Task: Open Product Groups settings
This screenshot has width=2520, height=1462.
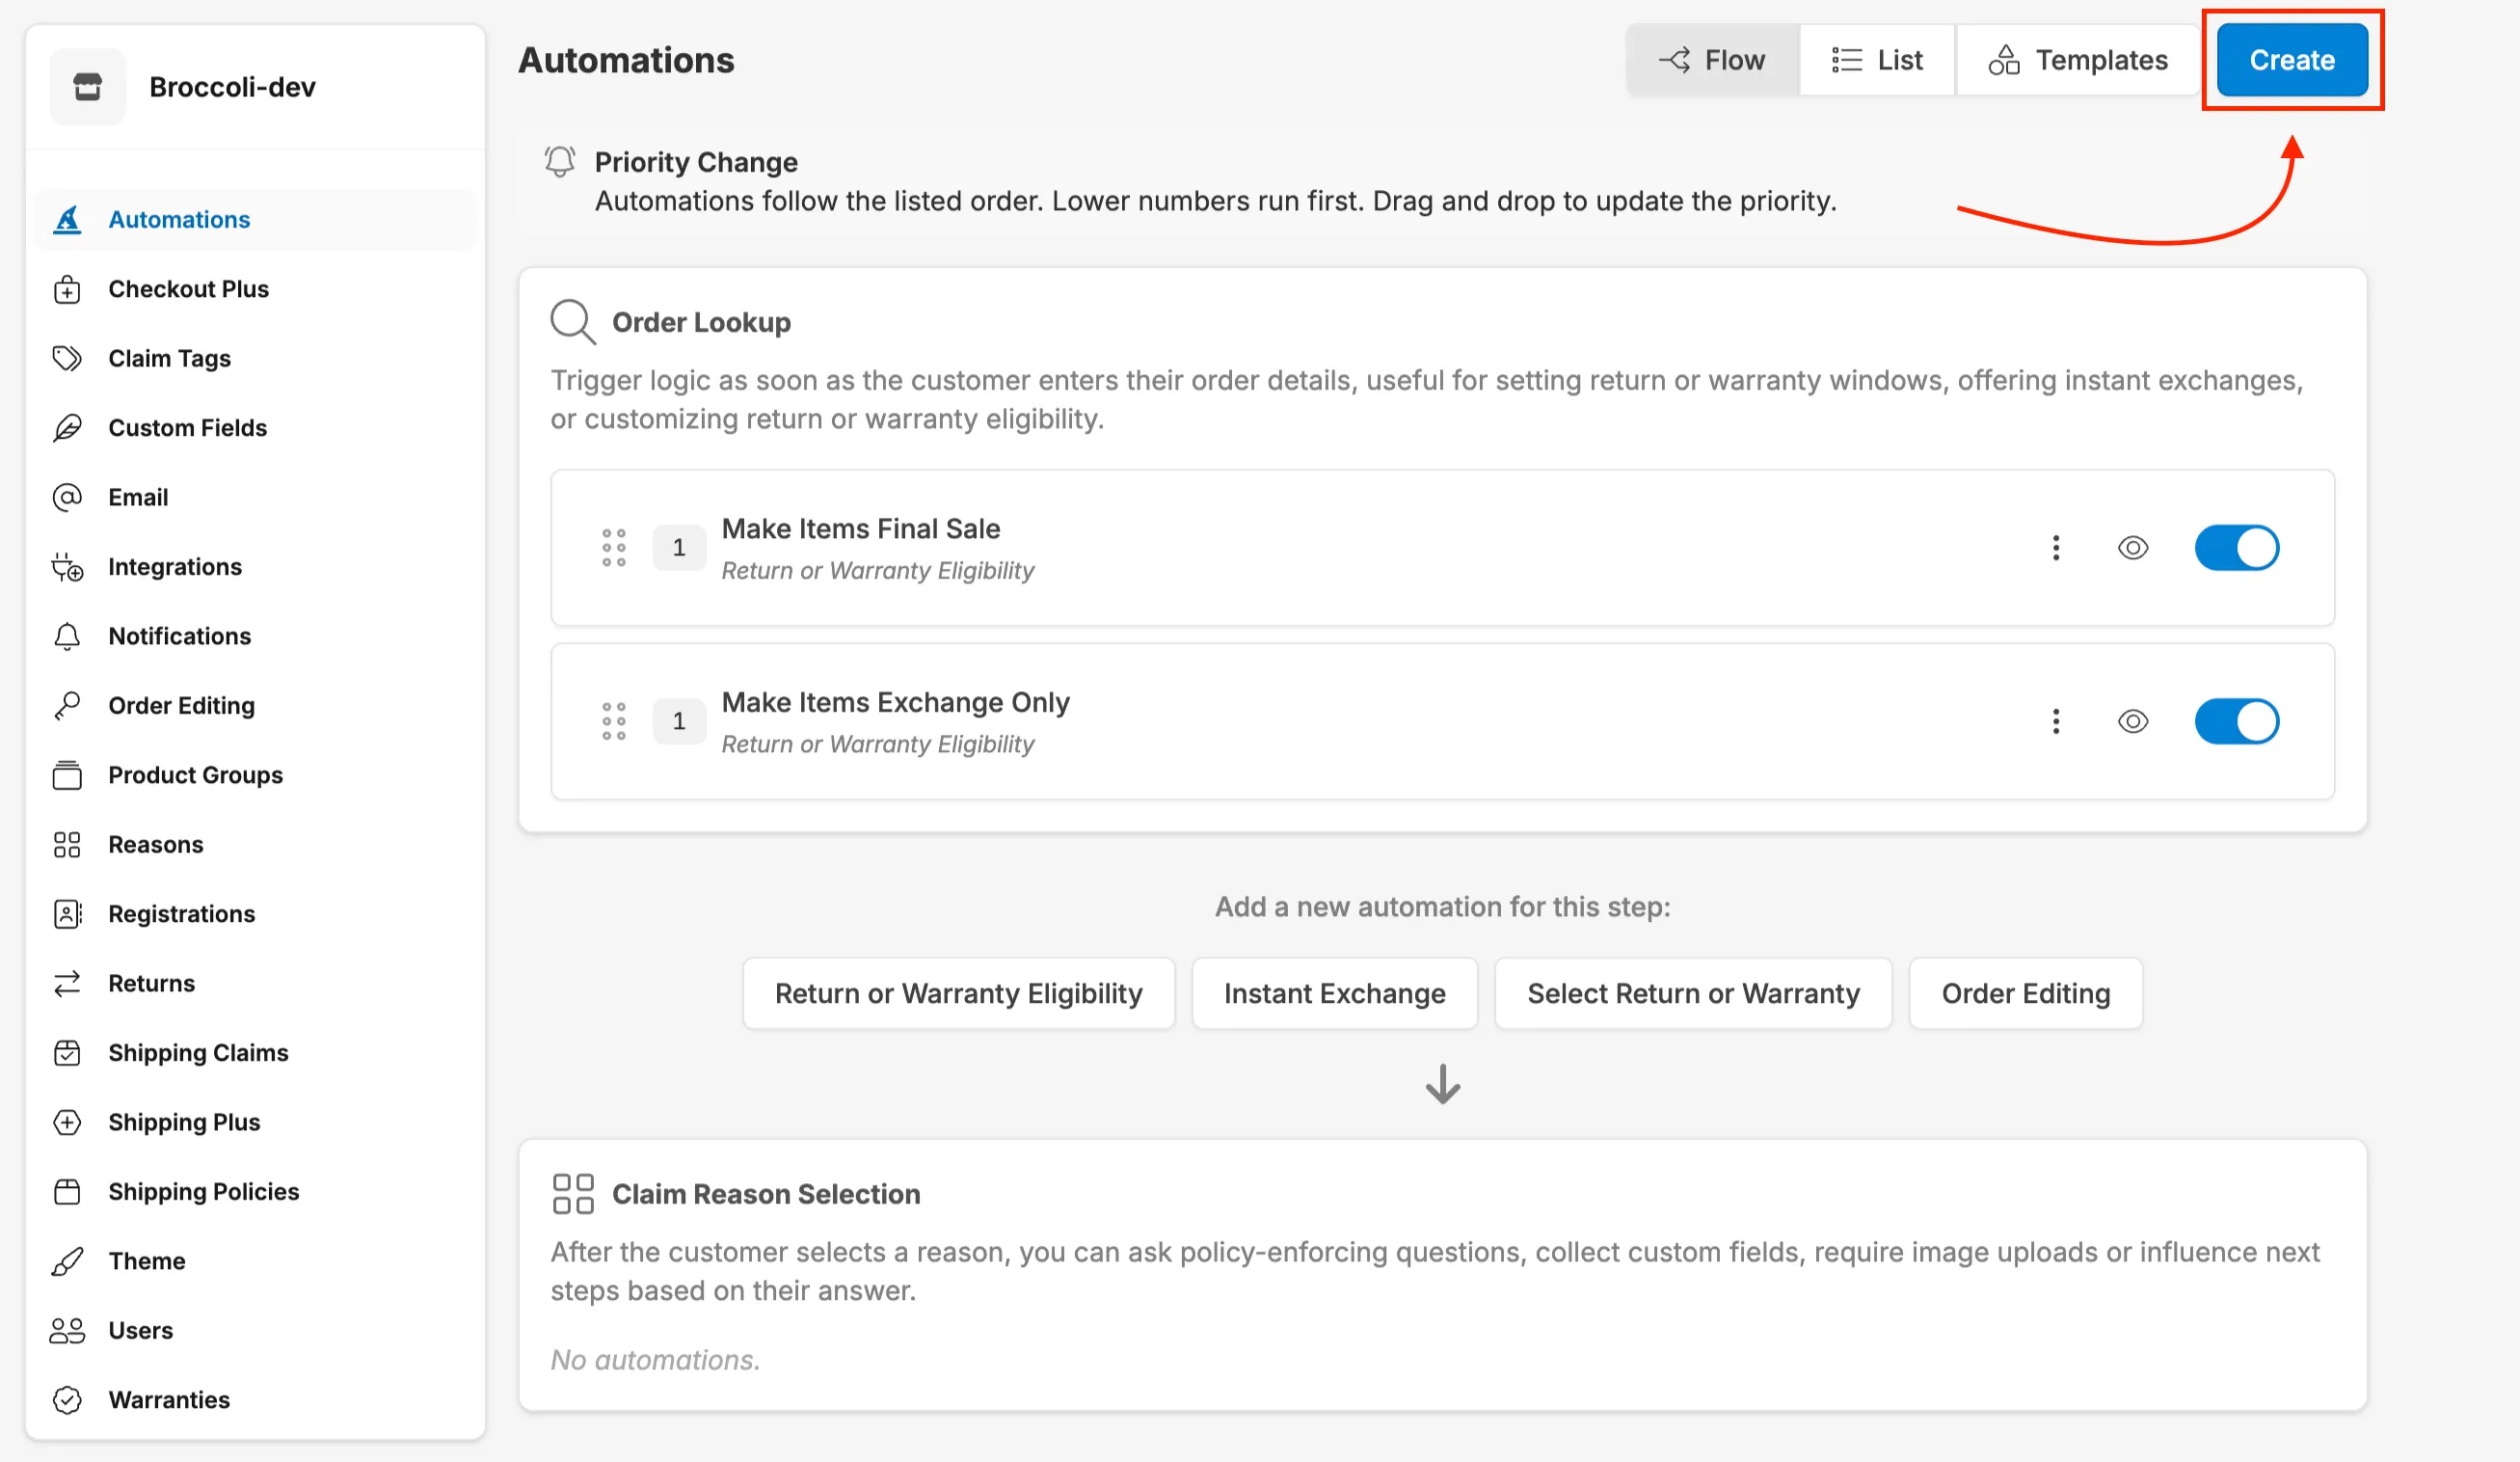Action: coord(195,774)
